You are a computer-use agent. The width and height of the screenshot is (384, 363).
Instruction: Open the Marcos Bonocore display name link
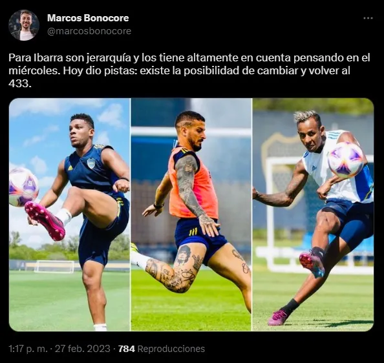pos(88,18)
